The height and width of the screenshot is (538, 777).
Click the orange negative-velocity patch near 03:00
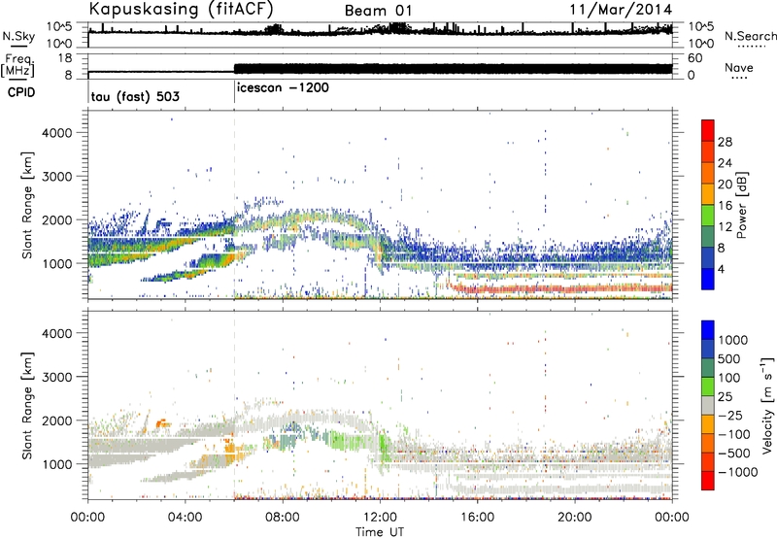[162, 424]
